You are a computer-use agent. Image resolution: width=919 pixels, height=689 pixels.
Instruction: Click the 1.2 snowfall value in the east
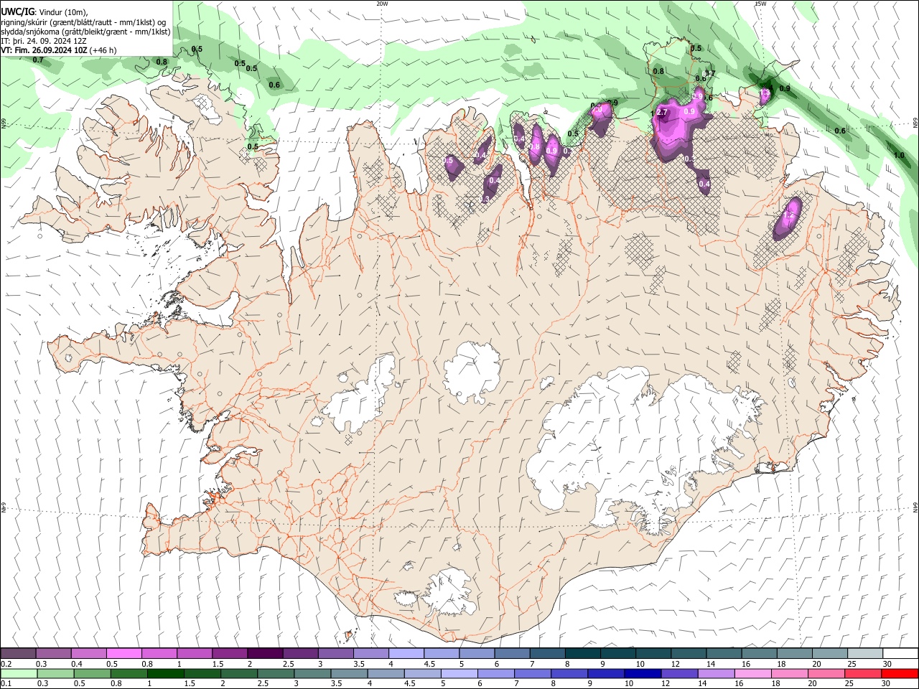[788, 215]
